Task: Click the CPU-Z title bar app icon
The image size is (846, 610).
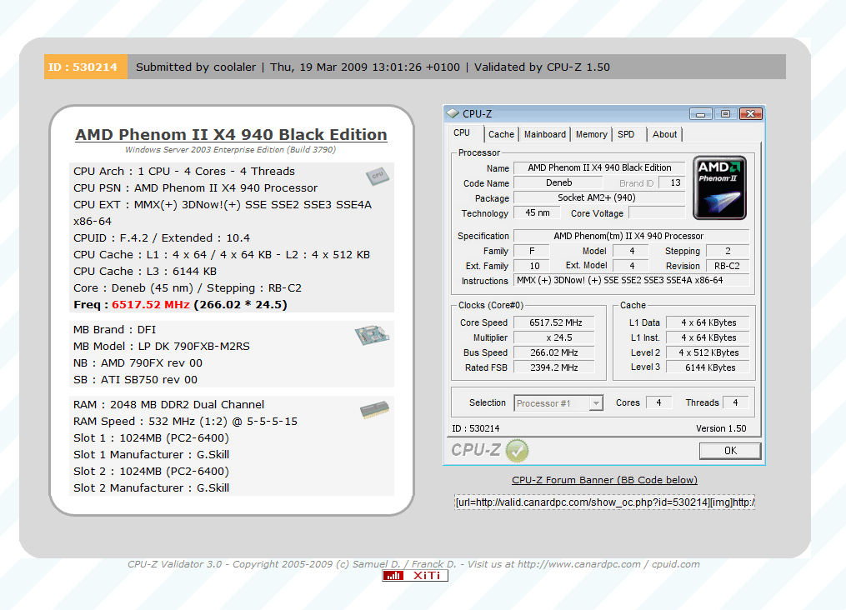Action: click(452, 113)
